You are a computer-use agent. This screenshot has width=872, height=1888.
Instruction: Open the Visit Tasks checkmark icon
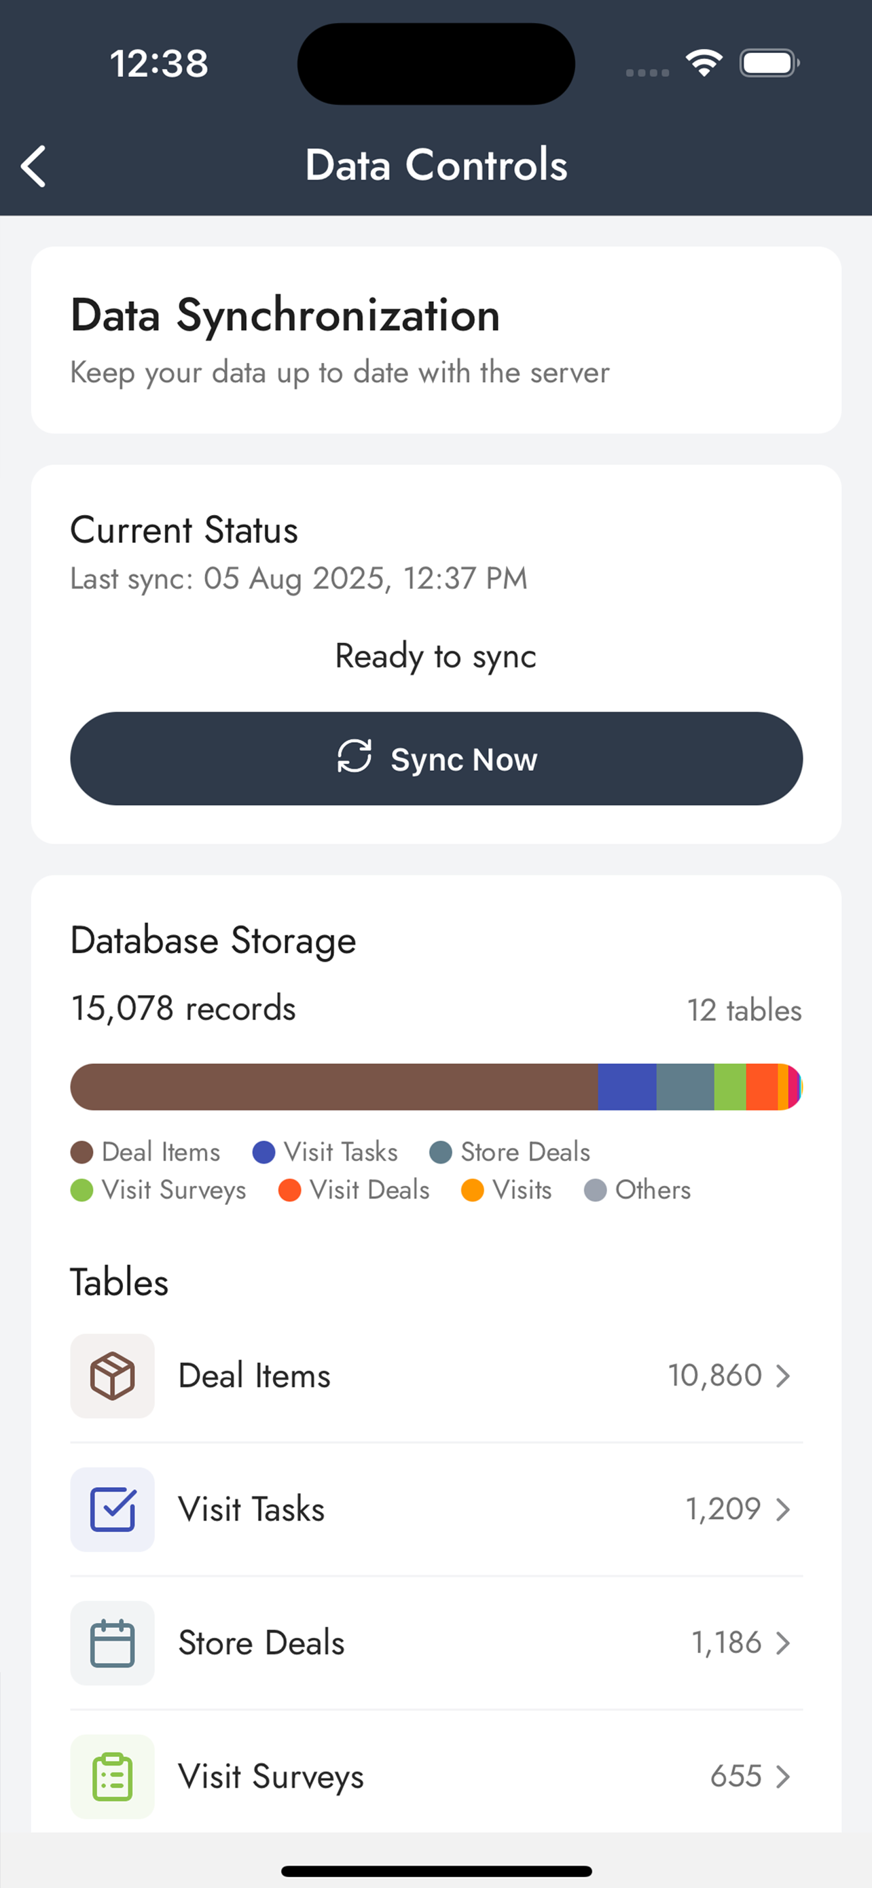pos(112,1509)
